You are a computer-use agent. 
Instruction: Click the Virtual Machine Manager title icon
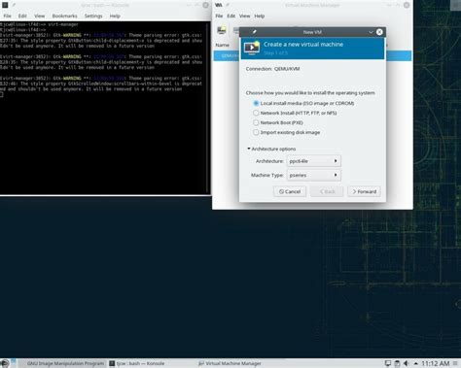click(219, 5)
